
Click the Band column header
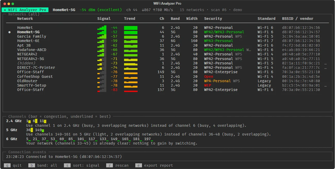coord(175,19)
